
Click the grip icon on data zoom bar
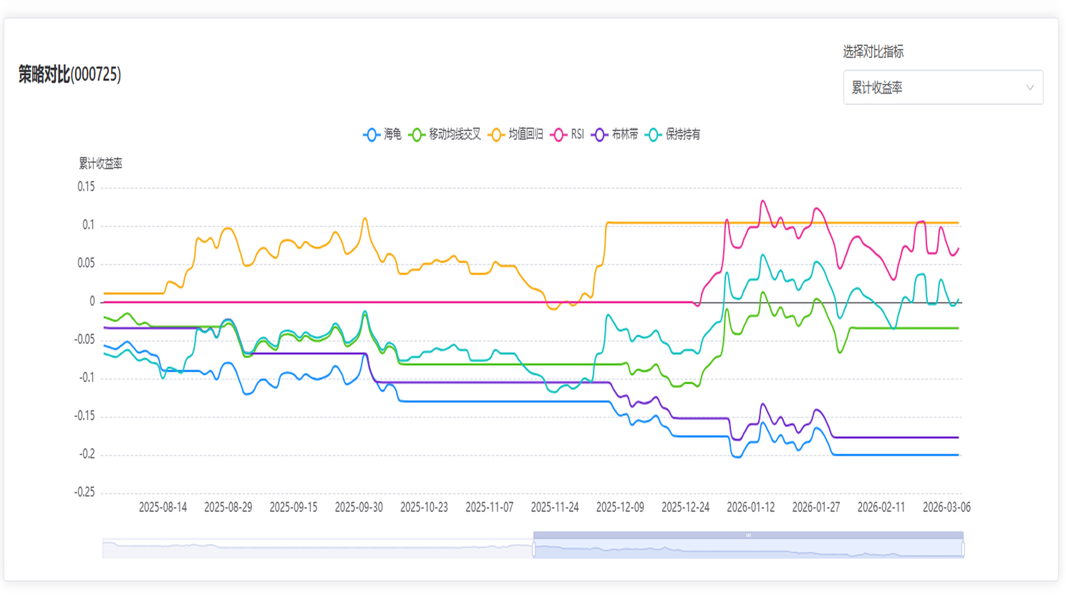tap(748, 535)
